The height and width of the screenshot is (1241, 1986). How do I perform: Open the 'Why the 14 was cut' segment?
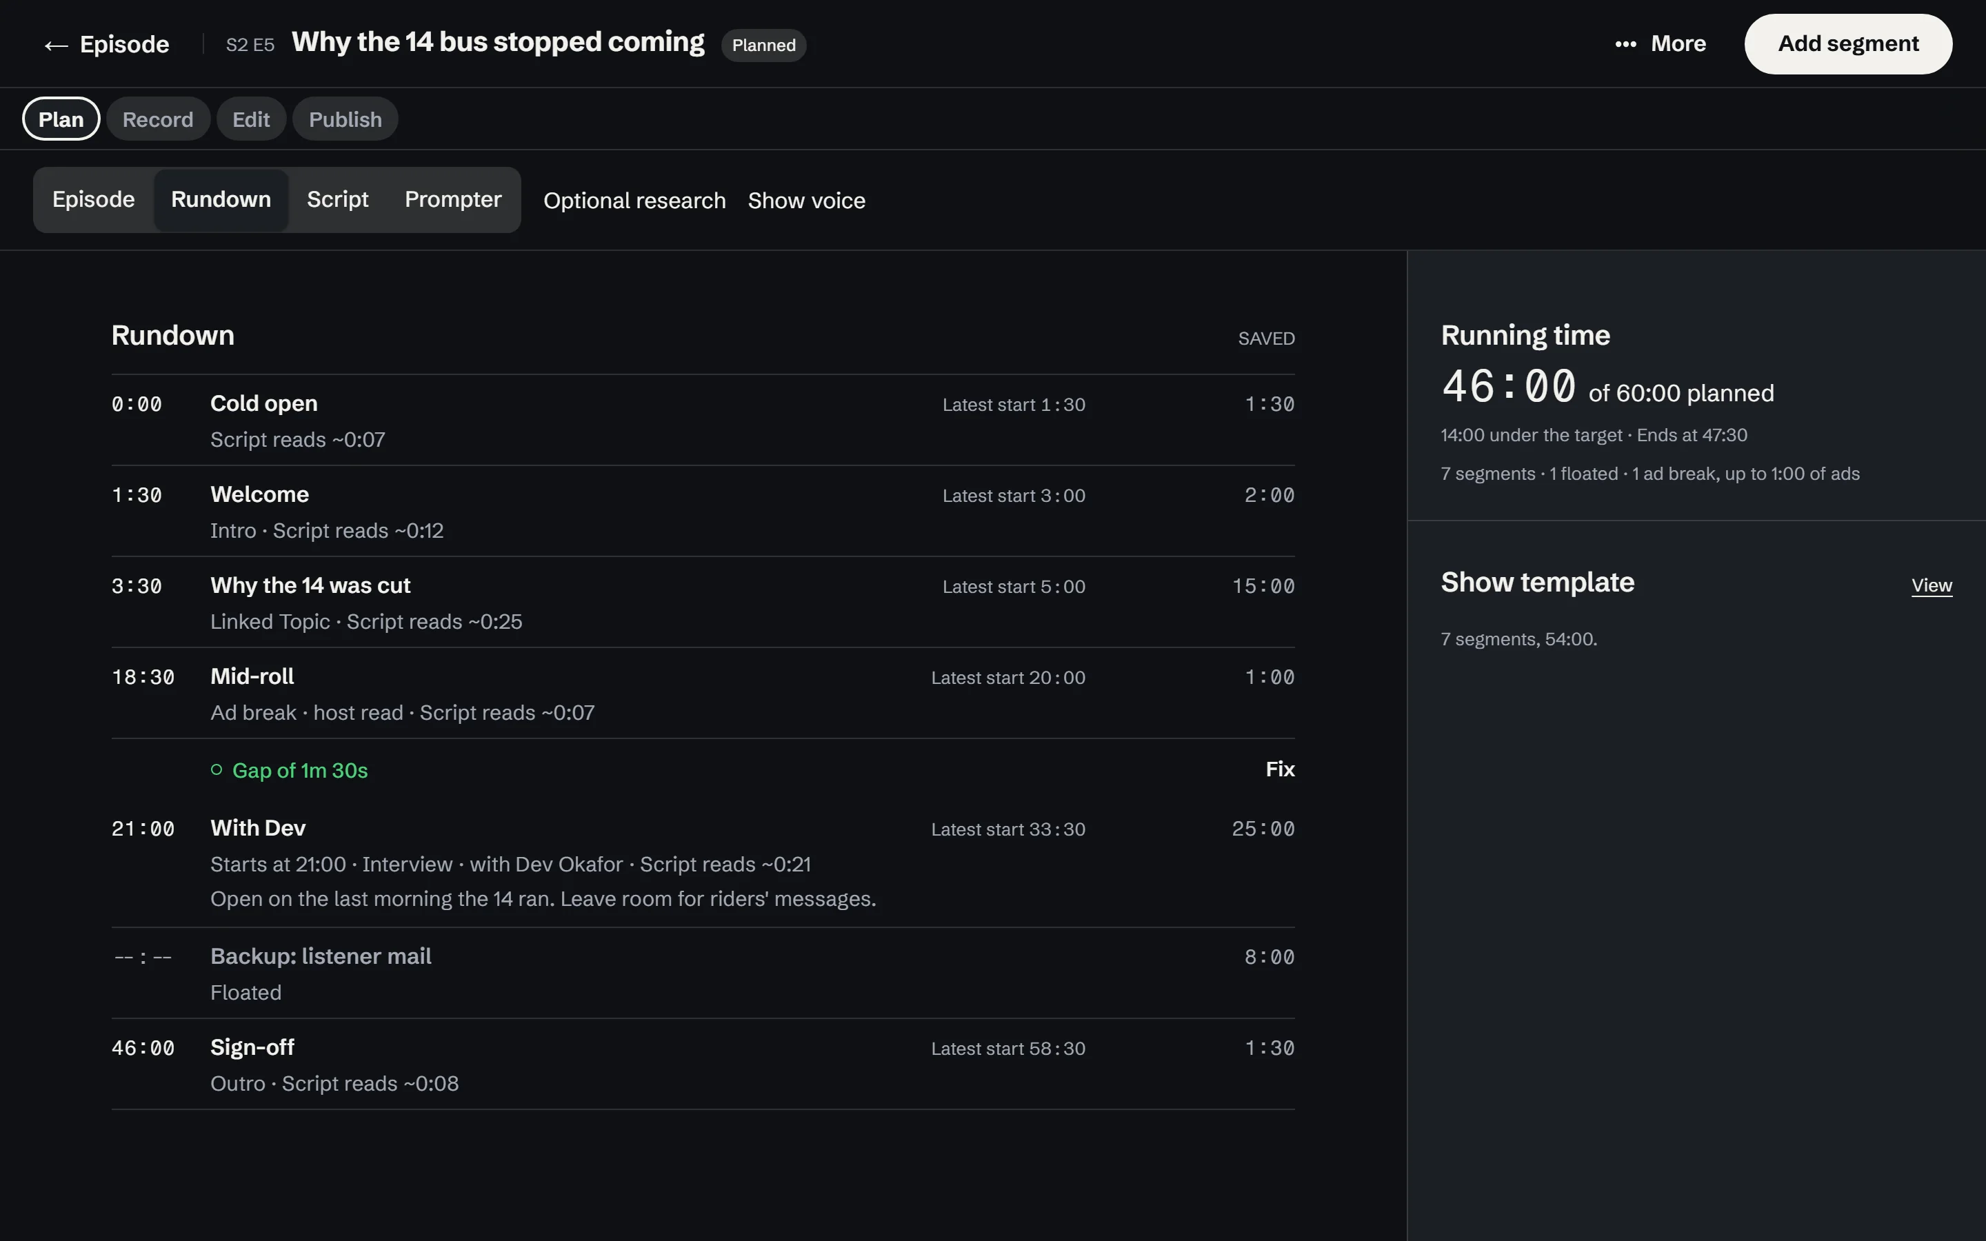(x=703, y=603)
